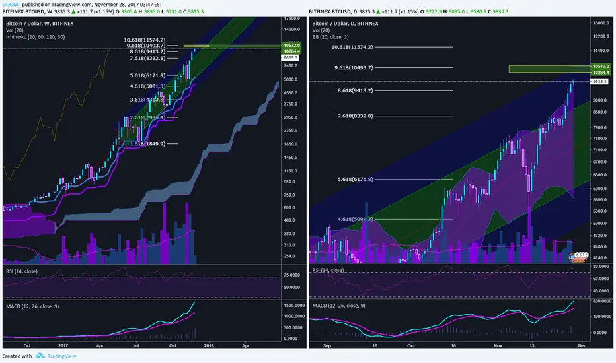This screenshot has width=616, height=363.
Task: Click the Ichimoku (20, 60, 120, 30) indicator label
Action: click(x=35, y=37)
